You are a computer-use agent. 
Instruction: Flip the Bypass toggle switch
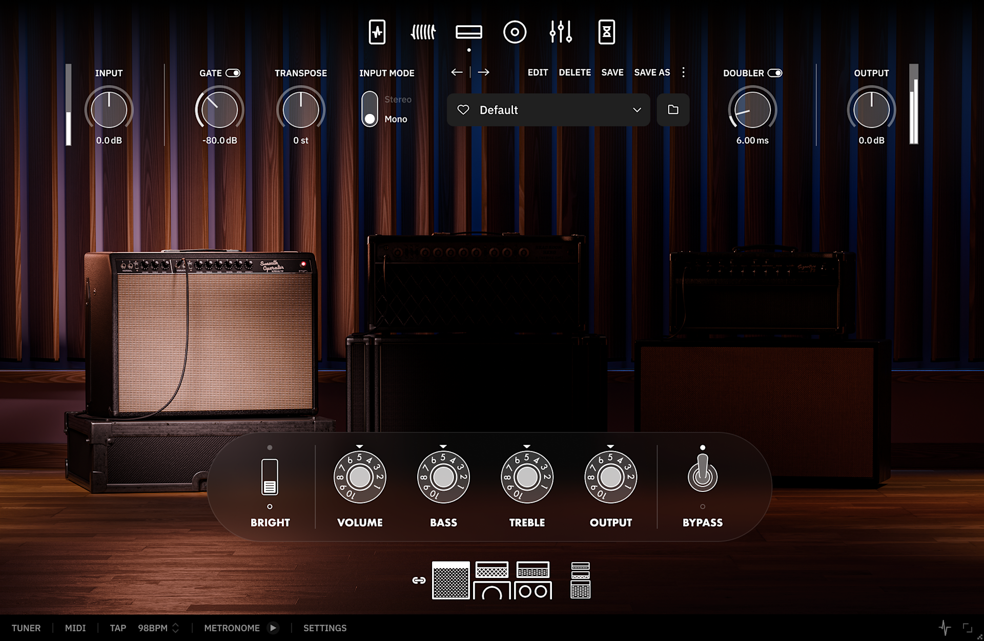click(702, 474)
